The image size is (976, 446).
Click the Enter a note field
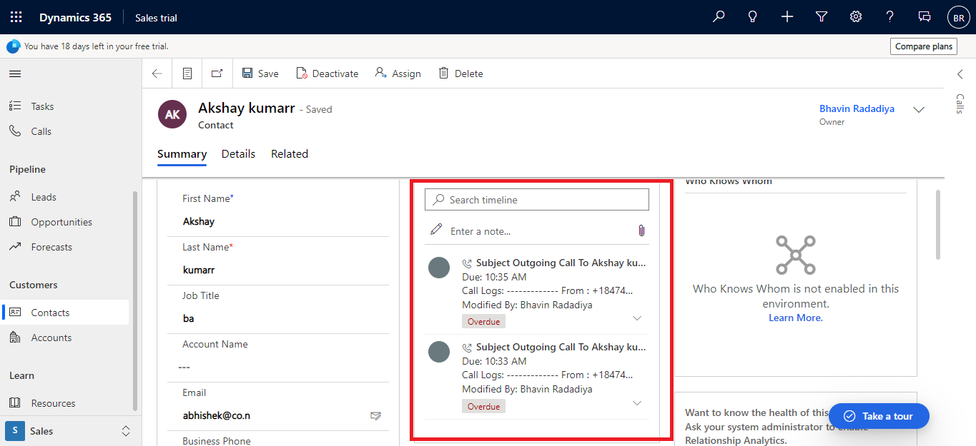[536, 231]
